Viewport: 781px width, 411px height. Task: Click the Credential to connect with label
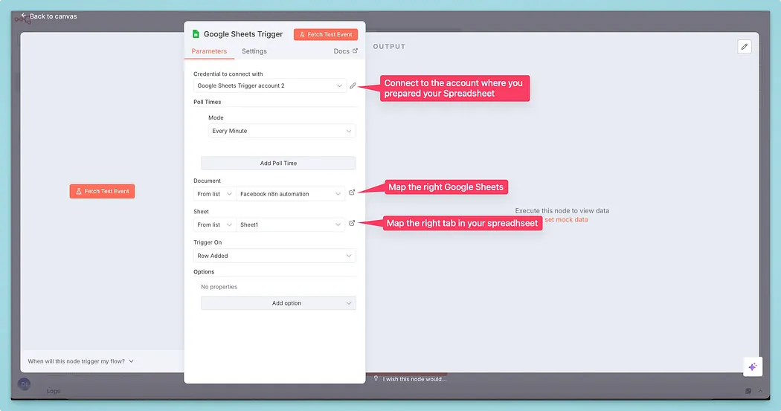(x=228, y=74)
